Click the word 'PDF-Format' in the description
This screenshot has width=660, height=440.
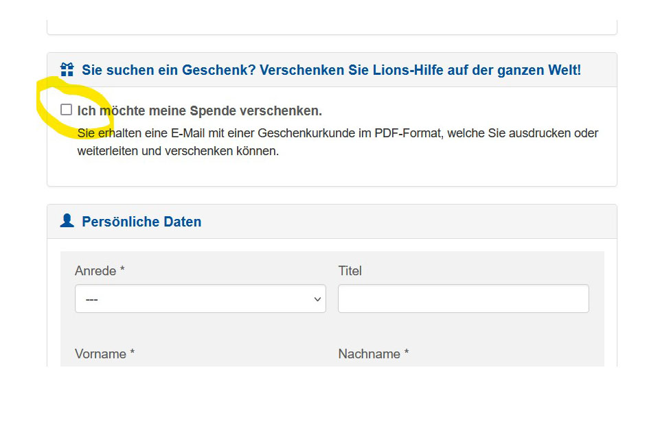click(x=408, y=133)
